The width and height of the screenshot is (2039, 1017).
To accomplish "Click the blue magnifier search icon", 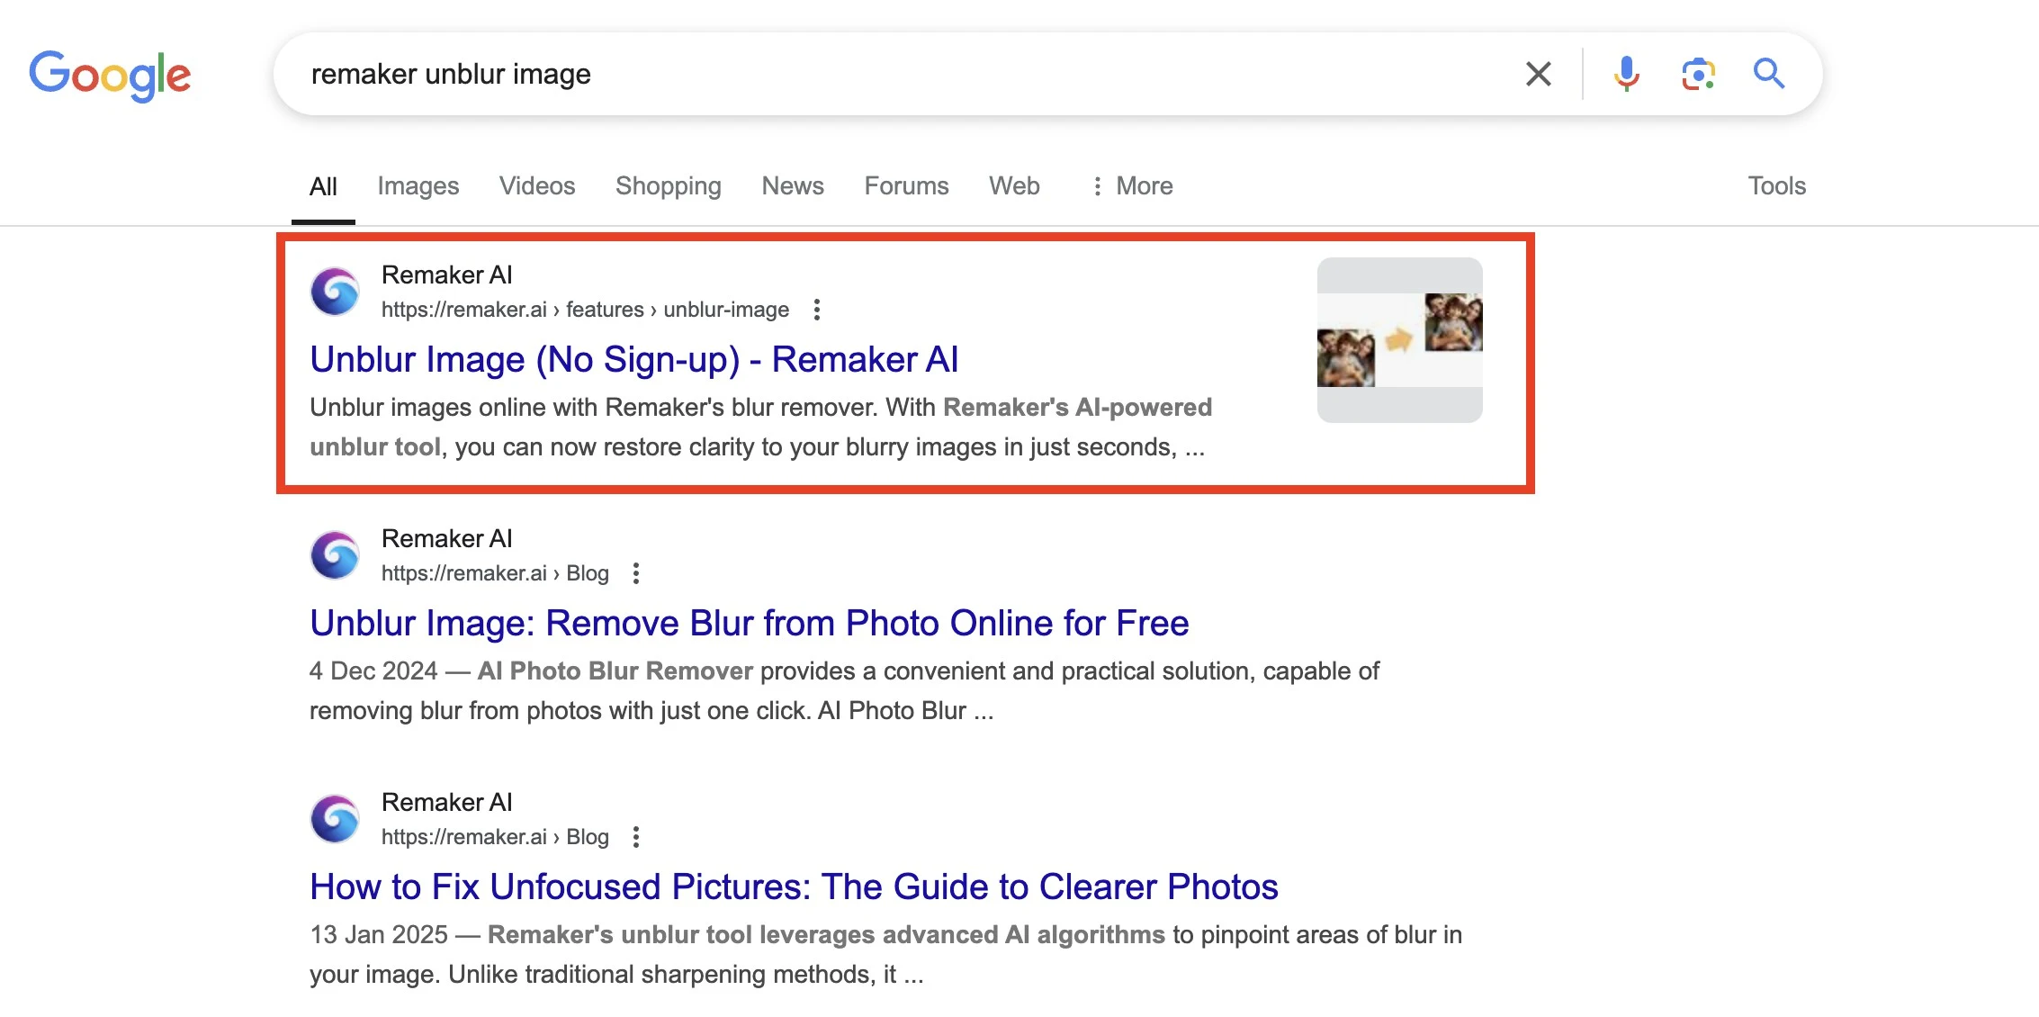I will tap(1769, 74).
